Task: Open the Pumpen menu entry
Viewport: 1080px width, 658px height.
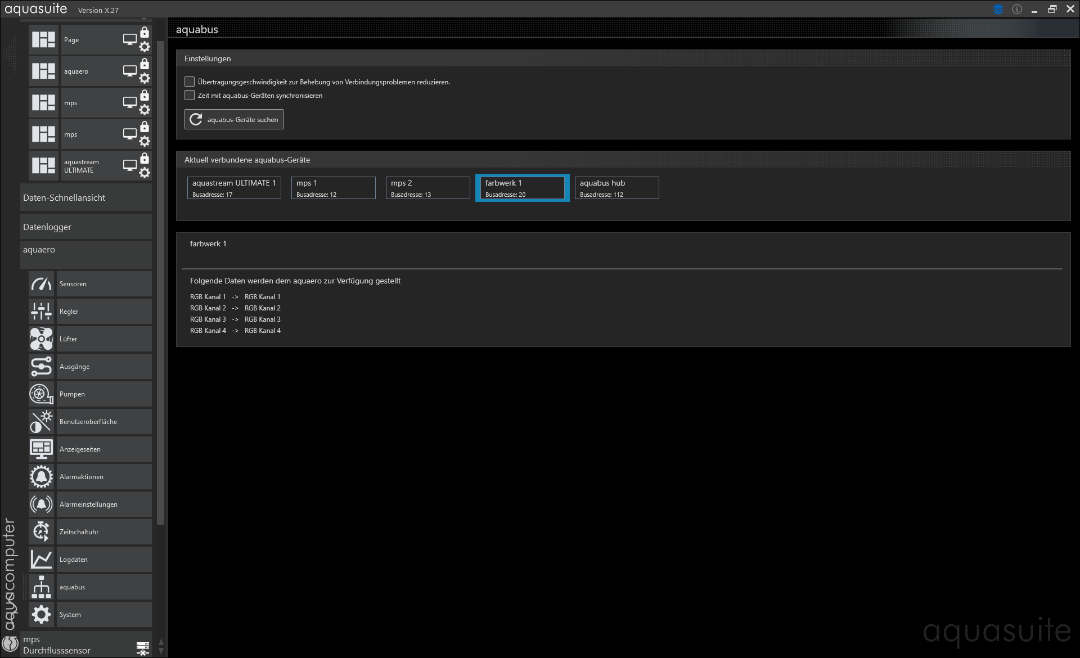Action: point(104,394)
